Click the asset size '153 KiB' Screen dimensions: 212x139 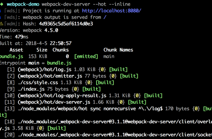pos(38,57)
